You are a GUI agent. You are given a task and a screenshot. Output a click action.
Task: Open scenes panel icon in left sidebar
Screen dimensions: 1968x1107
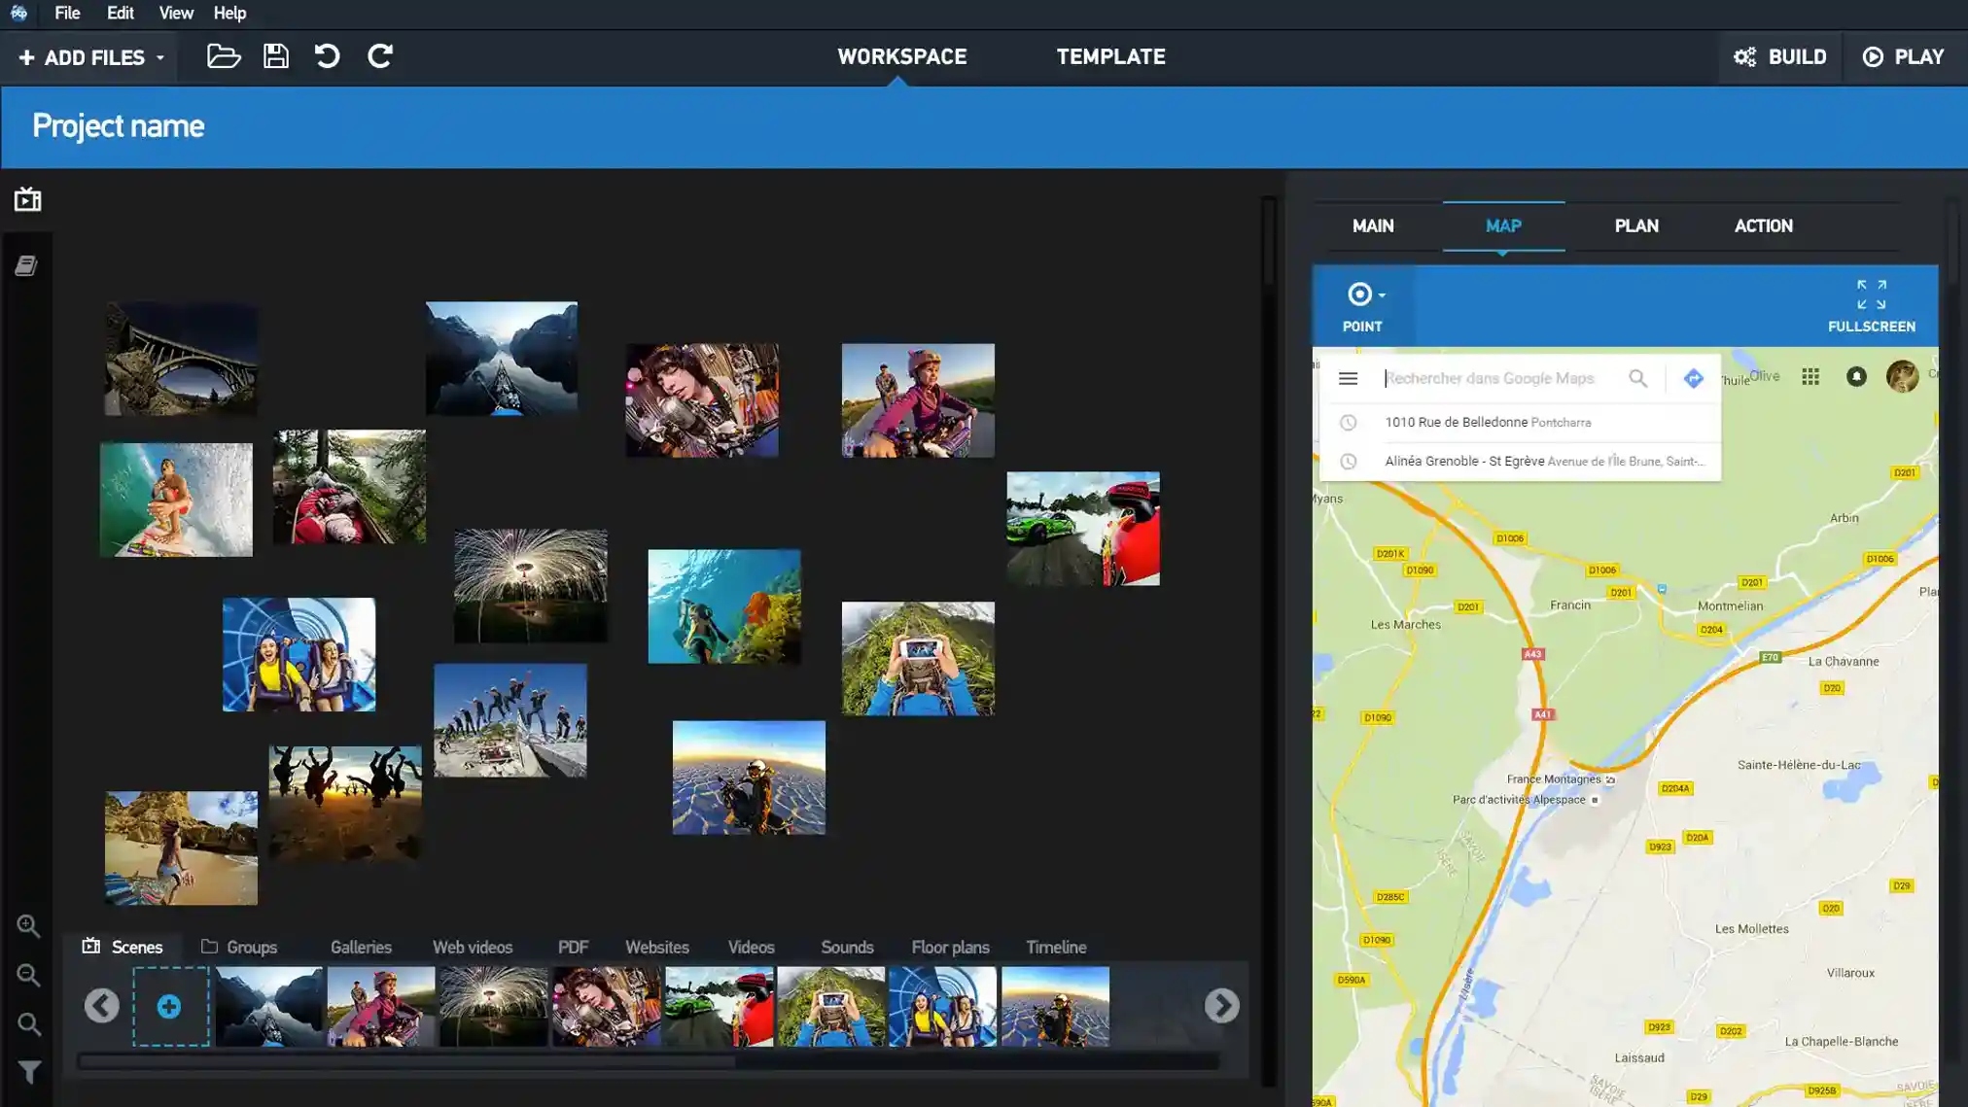pyautogui.click(x=27, y=199)
